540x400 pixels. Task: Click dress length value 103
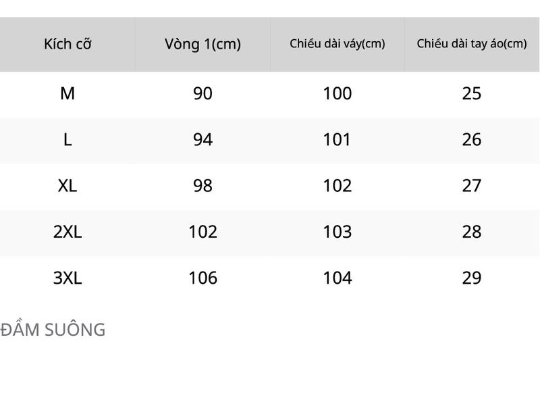[337, 232]
